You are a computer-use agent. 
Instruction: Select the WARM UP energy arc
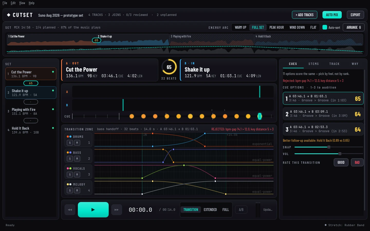point(240,27)
